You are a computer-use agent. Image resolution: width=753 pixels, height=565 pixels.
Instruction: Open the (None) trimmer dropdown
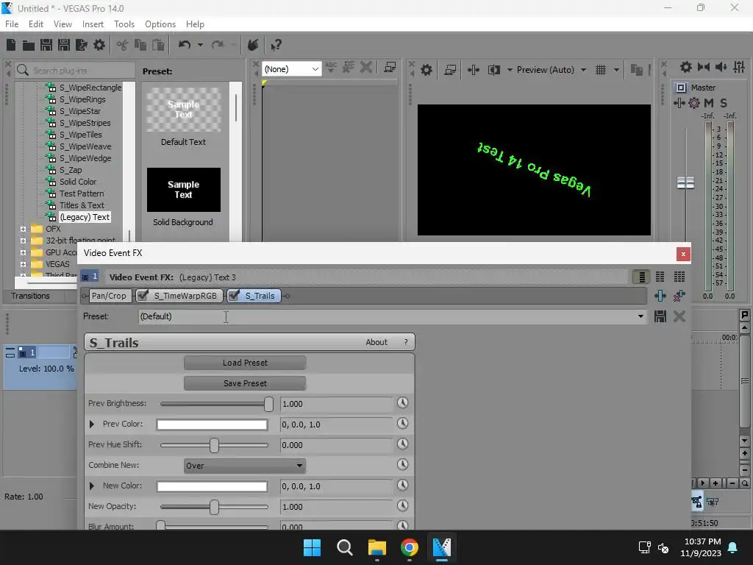coord(315,69)
